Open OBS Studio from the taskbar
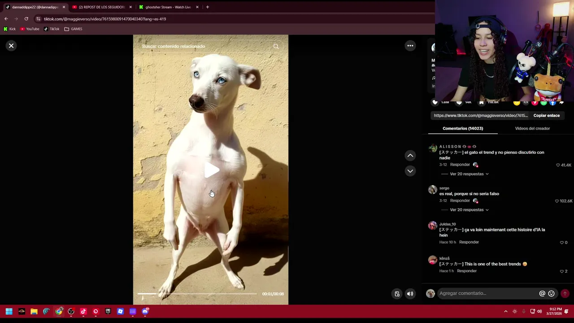Image resolution: width=574 pixels, height=323 pixels. coord(71,311)
